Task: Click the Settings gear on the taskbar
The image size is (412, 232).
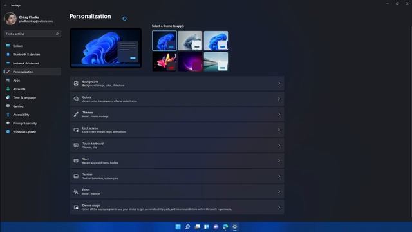Action: click(234, 227)
